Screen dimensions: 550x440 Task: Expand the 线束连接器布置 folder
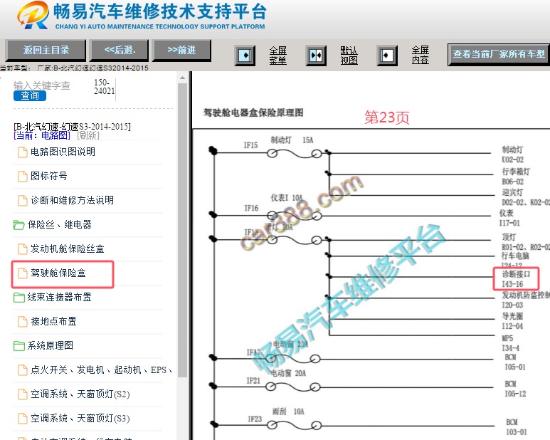[60, 297]
